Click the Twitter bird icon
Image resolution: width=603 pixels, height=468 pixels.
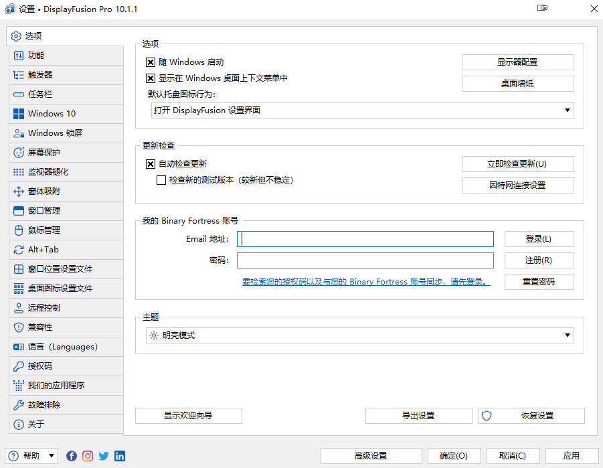coord(104,456)
